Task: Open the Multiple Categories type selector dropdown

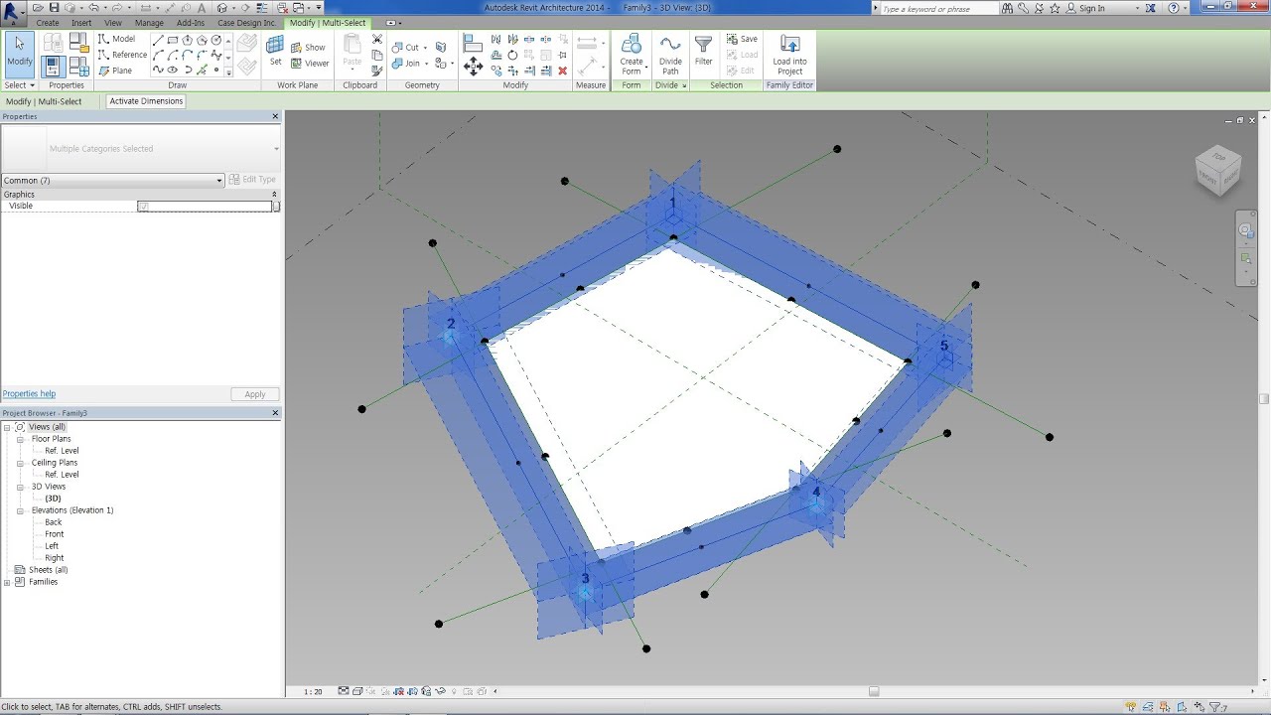Action: [276, 149]
